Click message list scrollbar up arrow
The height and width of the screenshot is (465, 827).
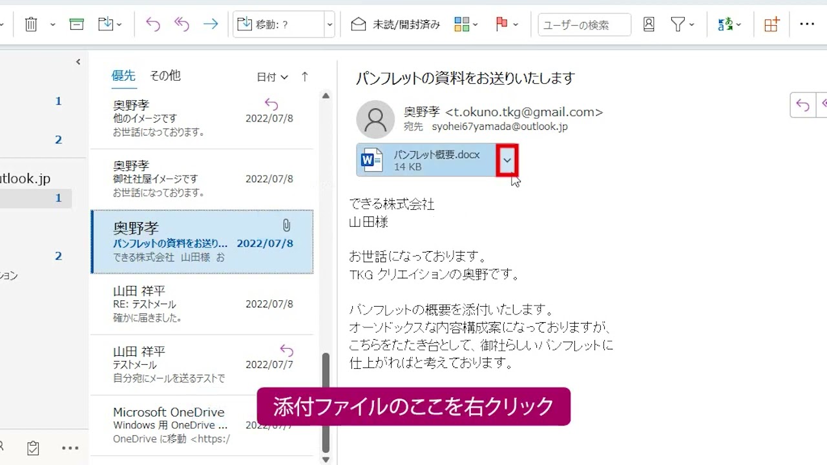(326, 96)
